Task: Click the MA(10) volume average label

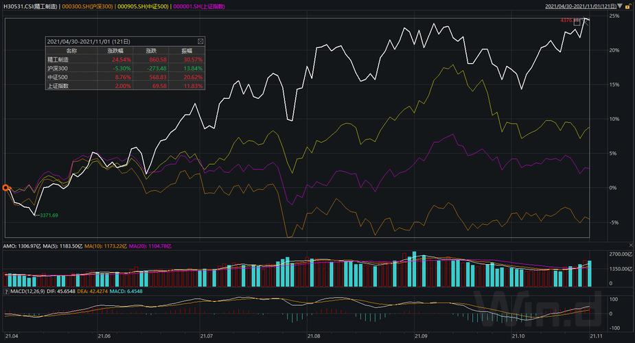Action: 105,246
